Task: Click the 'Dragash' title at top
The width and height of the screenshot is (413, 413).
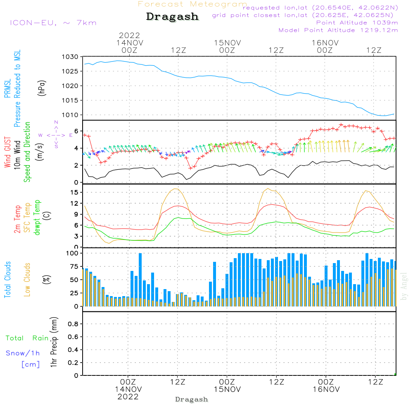Action: [x=172, y=17]
